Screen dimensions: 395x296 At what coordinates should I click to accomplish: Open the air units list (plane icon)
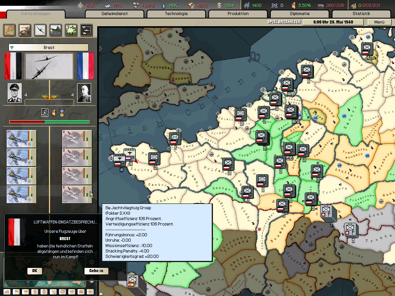pos(40,30)
